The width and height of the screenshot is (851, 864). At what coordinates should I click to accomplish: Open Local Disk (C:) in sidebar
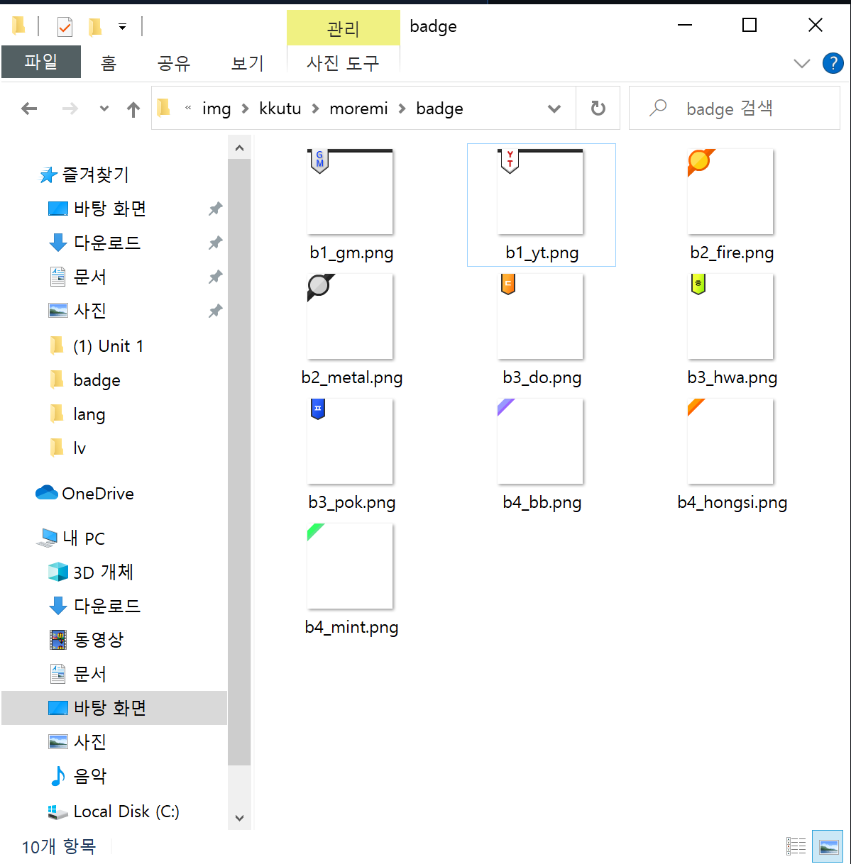pyautogui.click(x=114, y=812)
